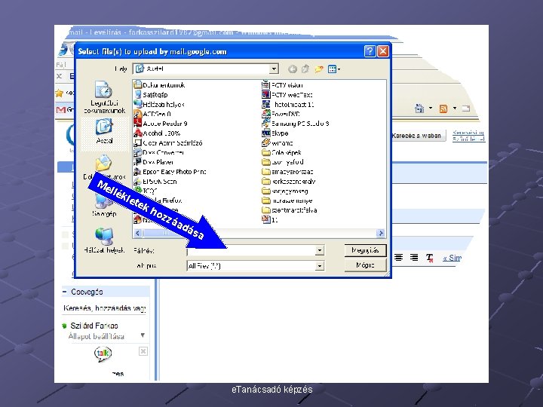Click the remove formatting T icon
This screenshot has width=543, height=407.
click(429, 258)
